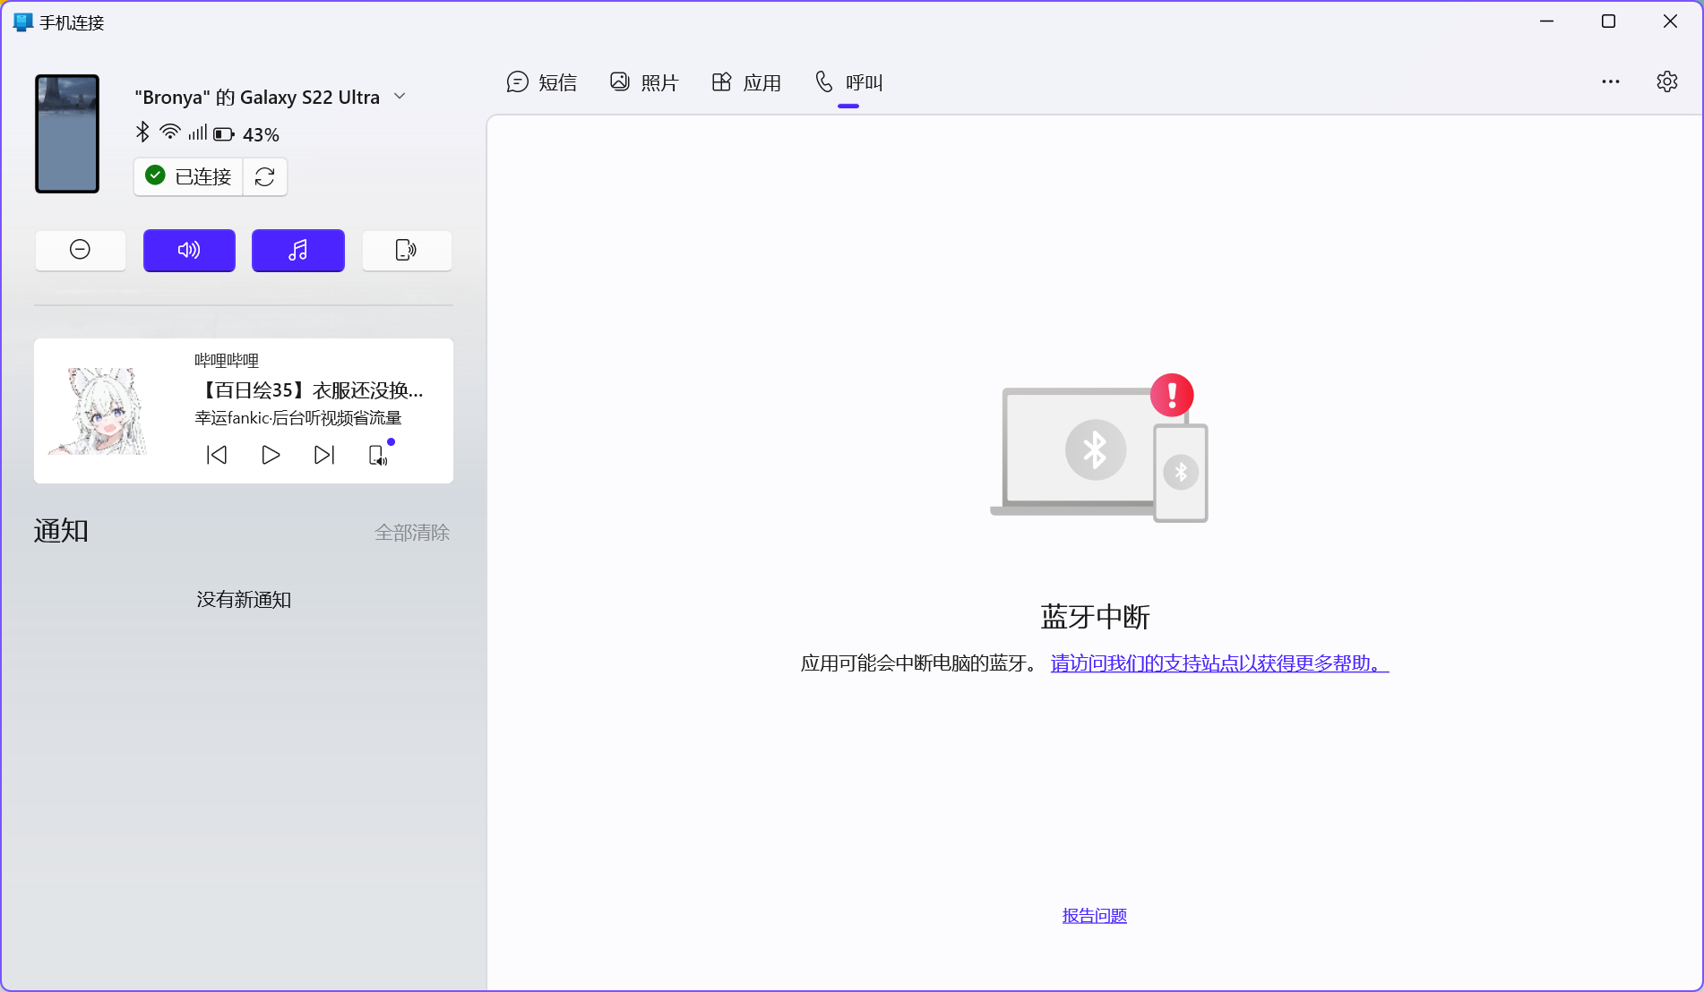Open the 应用 apps tab
The image size is (1704, 992).
coord(746,82)
